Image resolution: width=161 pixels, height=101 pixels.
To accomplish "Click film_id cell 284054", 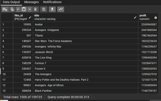I will pos(23,91).
